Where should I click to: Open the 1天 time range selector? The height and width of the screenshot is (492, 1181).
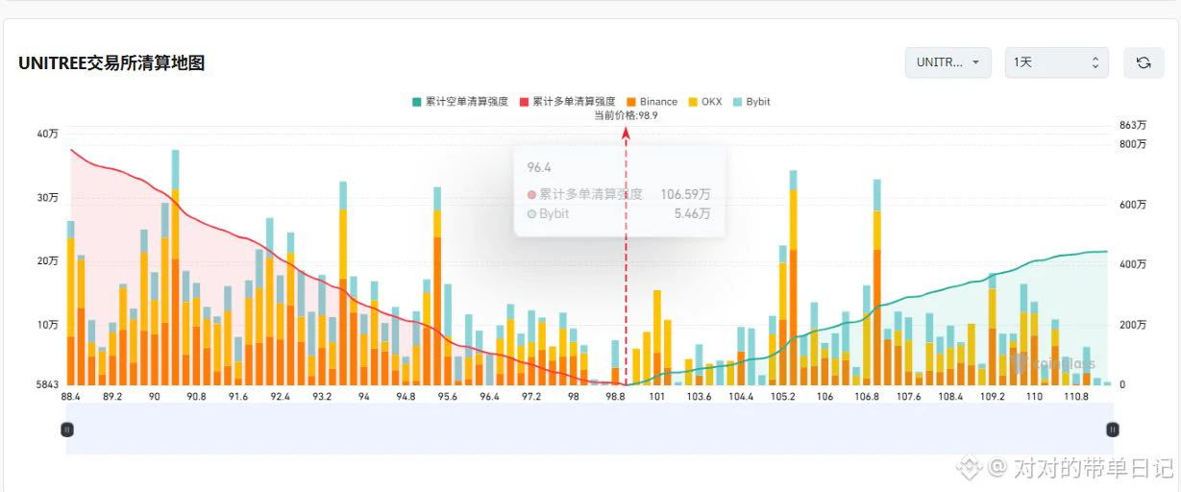[x=1056, y=62]
